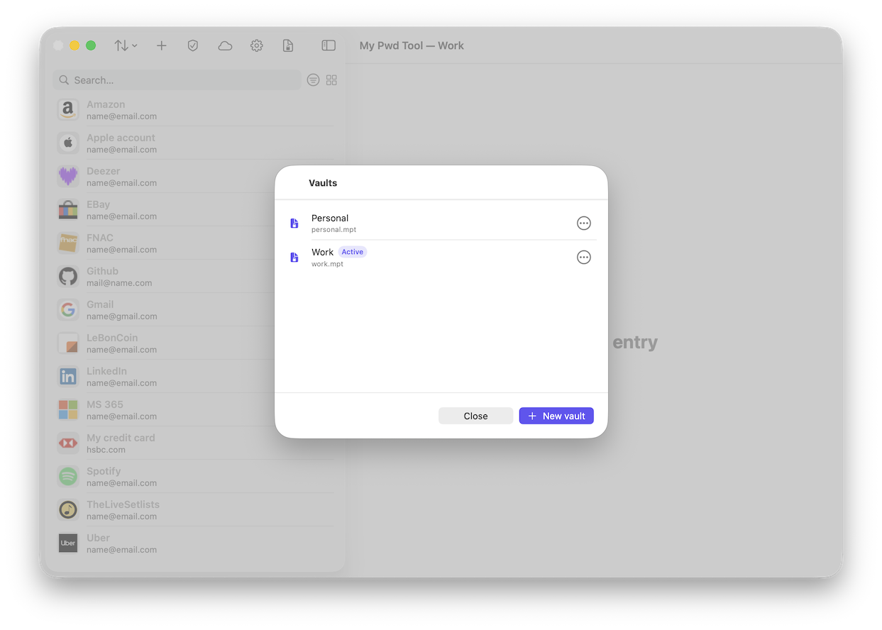Click the Personal vault file icon

point(294,223)
